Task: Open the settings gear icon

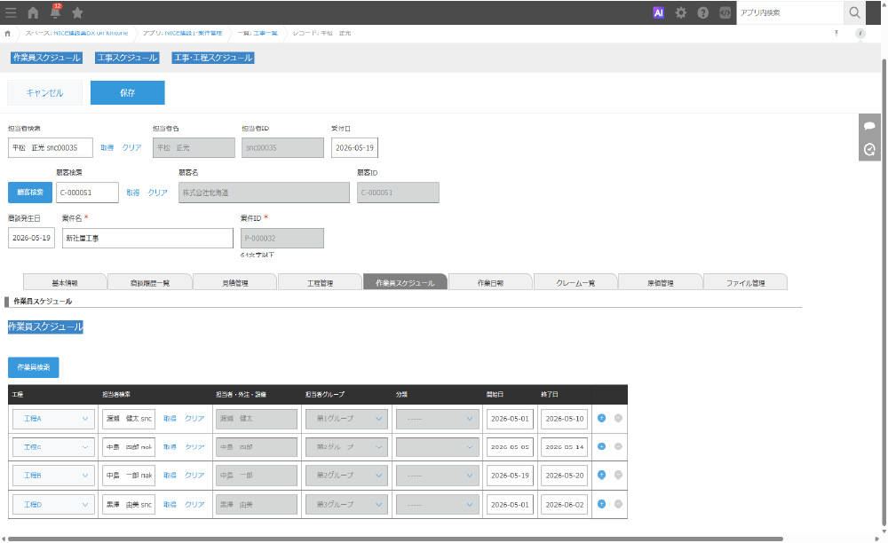Action: (x=681, y=12)
